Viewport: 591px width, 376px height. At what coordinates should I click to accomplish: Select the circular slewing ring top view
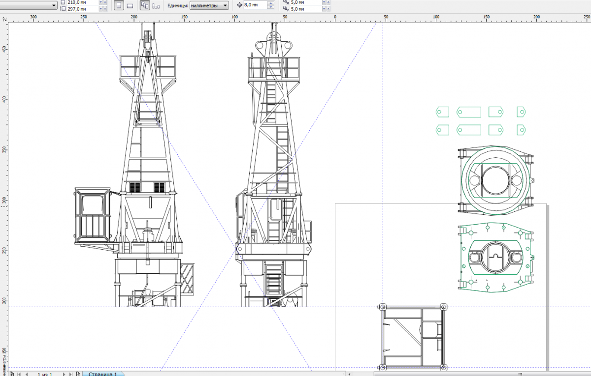coord(496,180)
